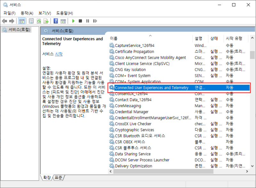Image resolution: width=256 pixels, height=188 pixels.
Task: Select DCOM Server Process Launcher
Action: [x=142, y=160]
